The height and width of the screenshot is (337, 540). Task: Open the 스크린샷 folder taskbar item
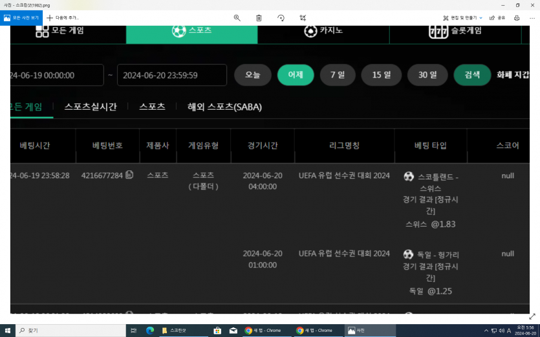click(184, 331)
